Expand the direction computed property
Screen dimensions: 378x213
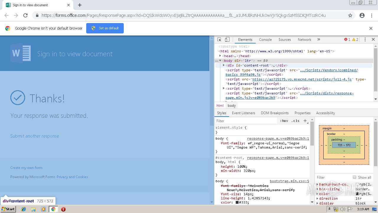317,199
